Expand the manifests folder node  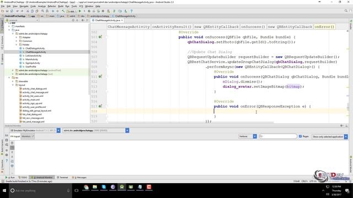click(x=9, y=26)
